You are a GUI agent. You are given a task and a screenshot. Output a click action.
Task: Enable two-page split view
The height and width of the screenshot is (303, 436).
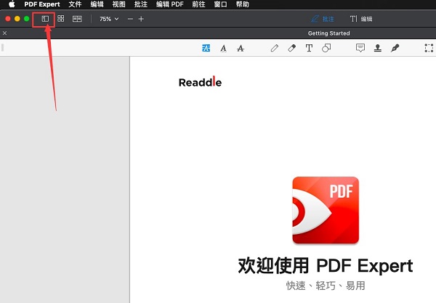click(x=77, y=19)
